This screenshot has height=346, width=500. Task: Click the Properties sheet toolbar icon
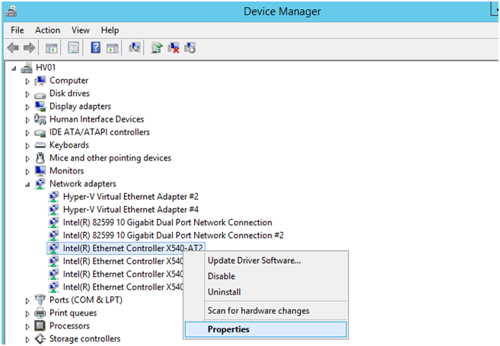(73, 48)
